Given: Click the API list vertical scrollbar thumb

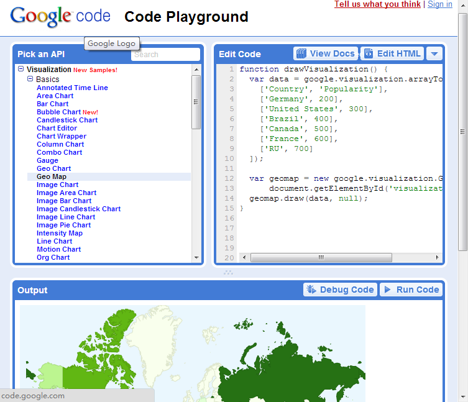Looking at the screenshot, I should (196, 102).
